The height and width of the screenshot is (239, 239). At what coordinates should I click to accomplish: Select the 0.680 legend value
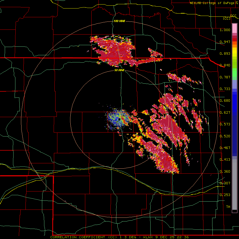click(225, 101)
